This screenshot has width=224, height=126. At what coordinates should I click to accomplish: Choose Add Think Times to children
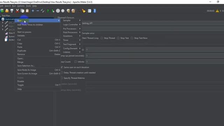pyautogui.click(x=37, y=25)
